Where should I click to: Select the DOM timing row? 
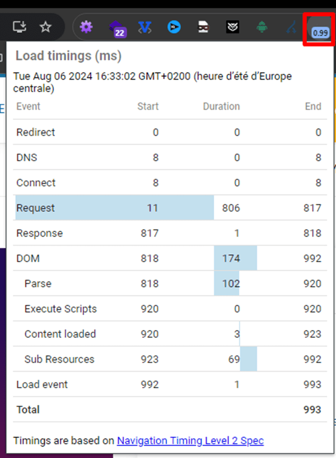tap(28, 259)
